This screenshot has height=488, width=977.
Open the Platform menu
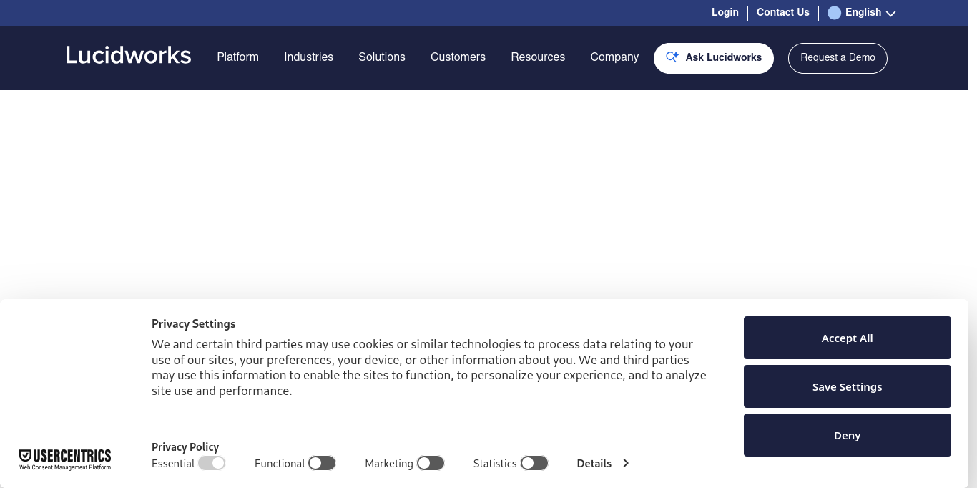tap(237, 57)
